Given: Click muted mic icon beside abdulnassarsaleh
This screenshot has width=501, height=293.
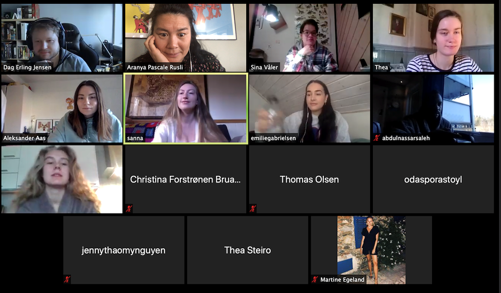Looking at the screenshot, I should tap(377, 138).
